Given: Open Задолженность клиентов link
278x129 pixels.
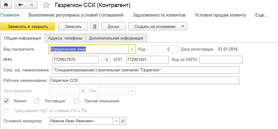Looking at the screenshot, I should point(159,15).
